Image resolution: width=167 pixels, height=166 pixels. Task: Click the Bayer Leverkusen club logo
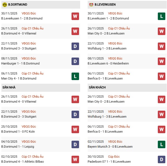coord(91,5)
